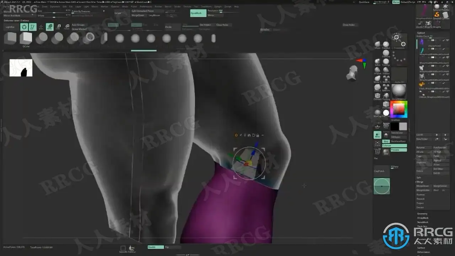
Task: Open the Render menu
Action: [x=158, y=6]
